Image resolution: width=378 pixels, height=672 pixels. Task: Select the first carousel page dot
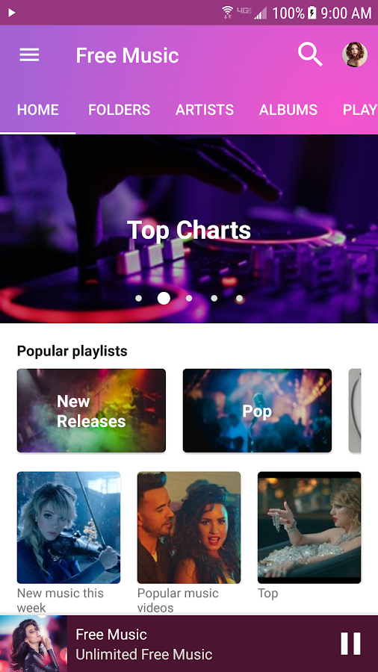point(138,298)
